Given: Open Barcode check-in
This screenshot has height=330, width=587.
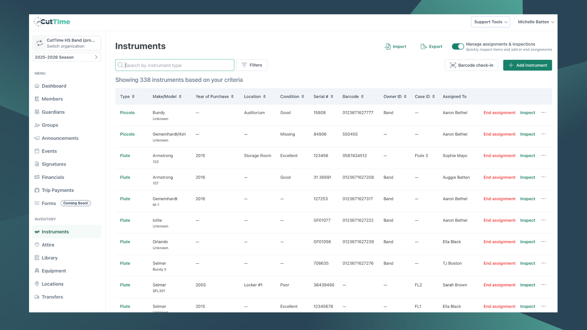Looking at the screenshot, I should (471, 65).
